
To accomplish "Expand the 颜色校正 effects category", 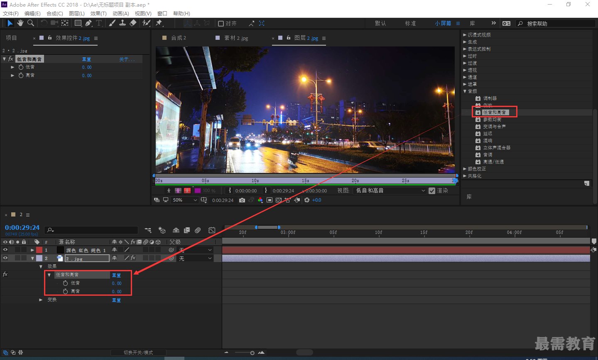I will [465, 169].
